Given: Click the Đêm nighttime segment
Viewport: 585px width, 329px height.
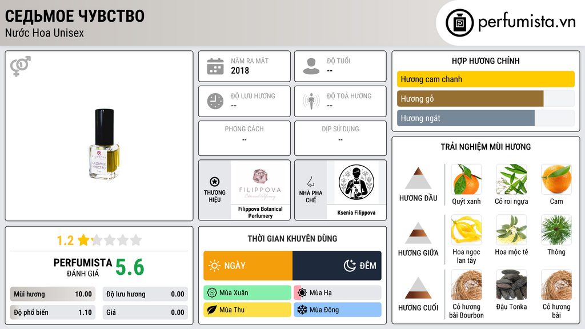Looking at the screenshot, I should (x=337, y=266).
